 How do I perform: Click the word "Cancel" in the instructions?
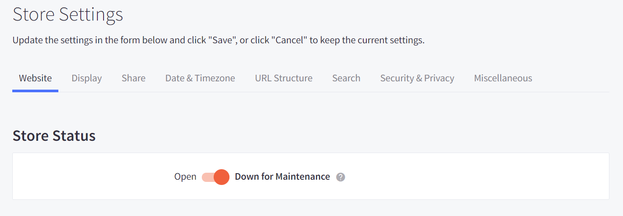[289, 41]
